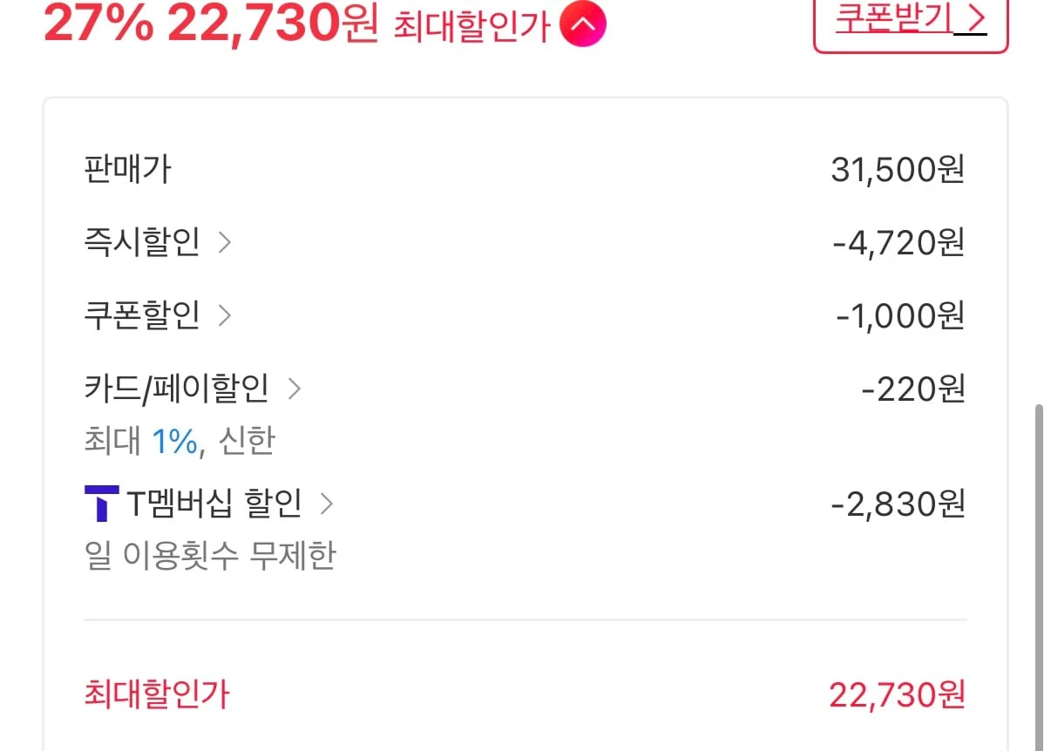1051x751 pixels.
Task: Tap the 27% 22,730원 headline price
Action: tap(212, 24)
